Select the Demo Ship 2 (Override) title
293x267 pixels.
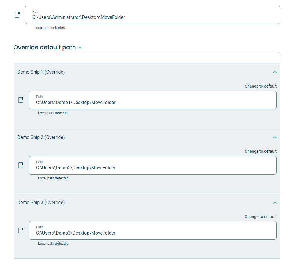click(x=41, y=137)
